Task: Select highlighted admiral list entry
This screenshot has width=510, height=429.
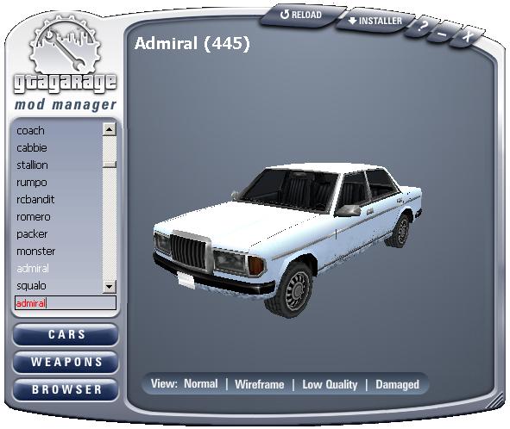Action: pos(33,269)
